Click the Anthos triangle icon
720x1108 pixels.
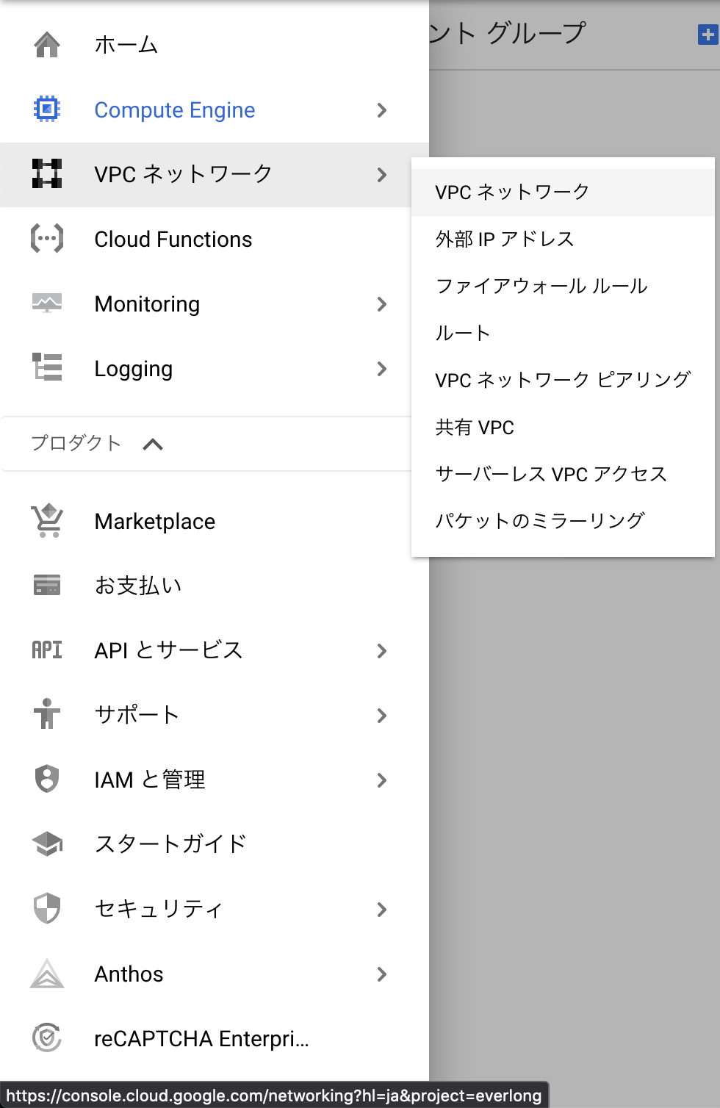pyautogui.click(x=47, y=974)
